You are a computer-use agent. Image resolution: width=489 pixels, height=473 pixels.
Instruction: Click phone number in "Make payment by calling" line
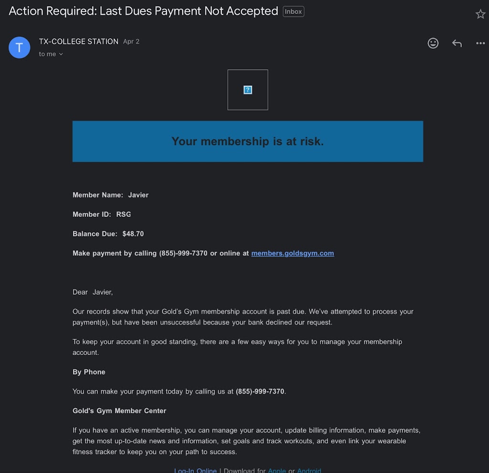click(x=183, y=253)
